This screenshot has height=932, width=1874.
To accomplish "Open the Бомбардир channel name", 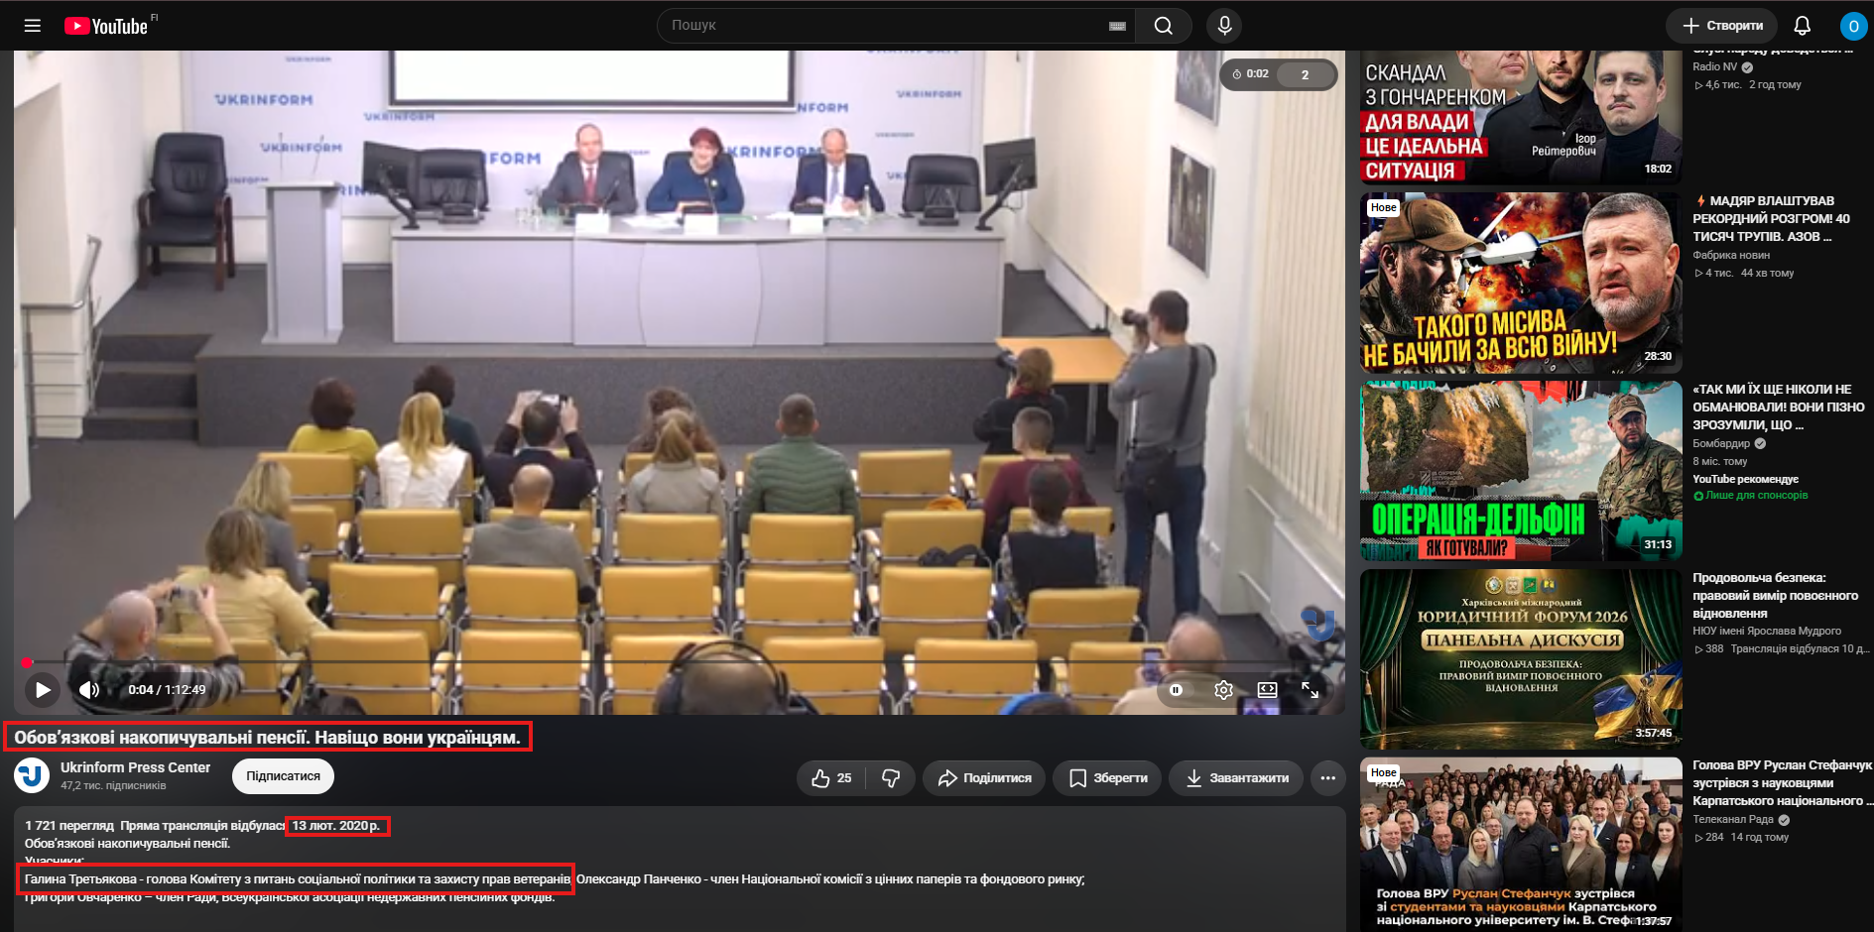I will click(x=1721, y=443).
